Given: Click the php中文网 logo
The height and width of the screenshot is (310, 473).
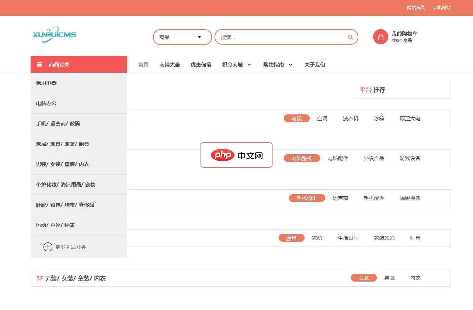Looking at the screenshot, I should pos(236,155).
